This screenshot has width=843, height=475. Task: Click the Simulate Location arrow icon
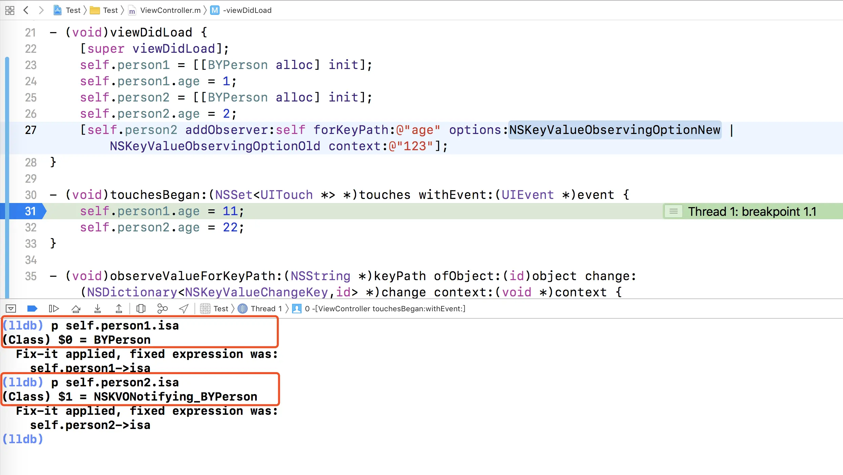tap(184, 309)
